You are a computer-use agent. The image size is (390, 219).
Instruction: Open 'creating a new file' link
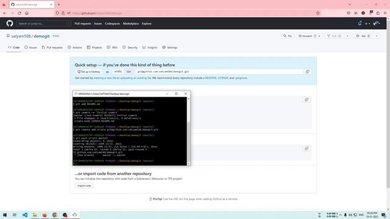(105, 78)
